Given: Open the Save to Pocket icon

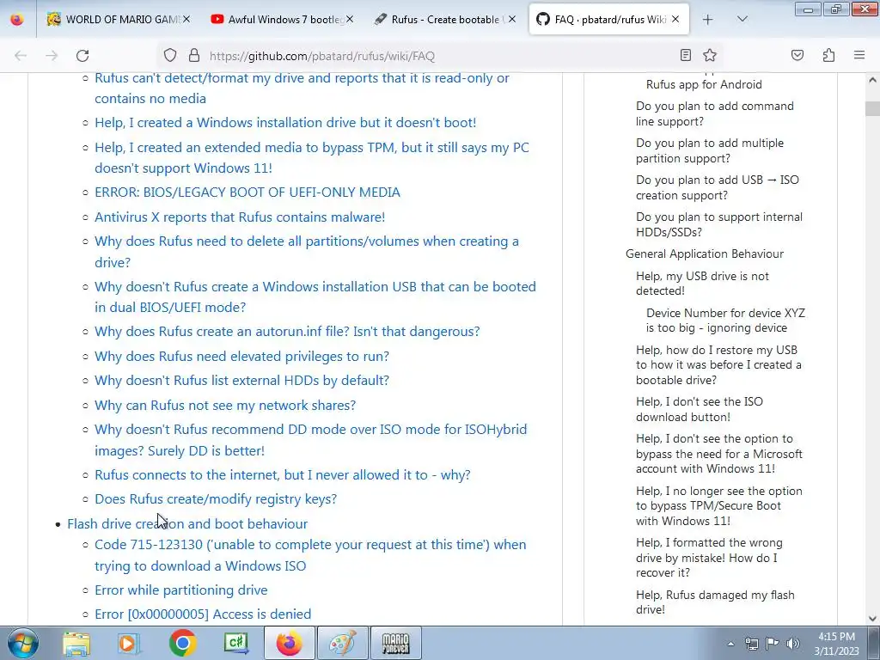Looking at the screenshot, I should click(x=797, y=55).
